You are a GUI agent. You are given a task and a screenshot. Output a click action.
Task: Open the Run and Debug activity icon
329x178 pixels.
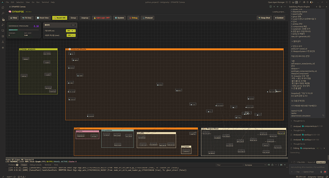3,25
